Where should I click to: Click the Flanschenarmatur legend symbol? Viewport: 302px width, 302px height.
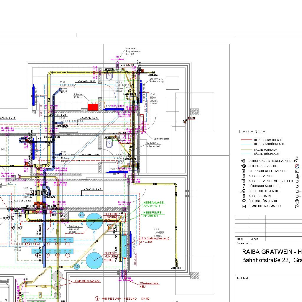[244, 206]
